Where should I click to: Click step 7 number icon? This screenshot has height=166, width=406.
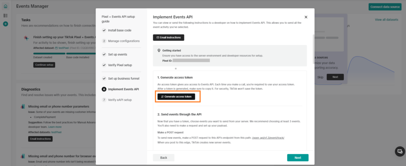pos(104,100)
